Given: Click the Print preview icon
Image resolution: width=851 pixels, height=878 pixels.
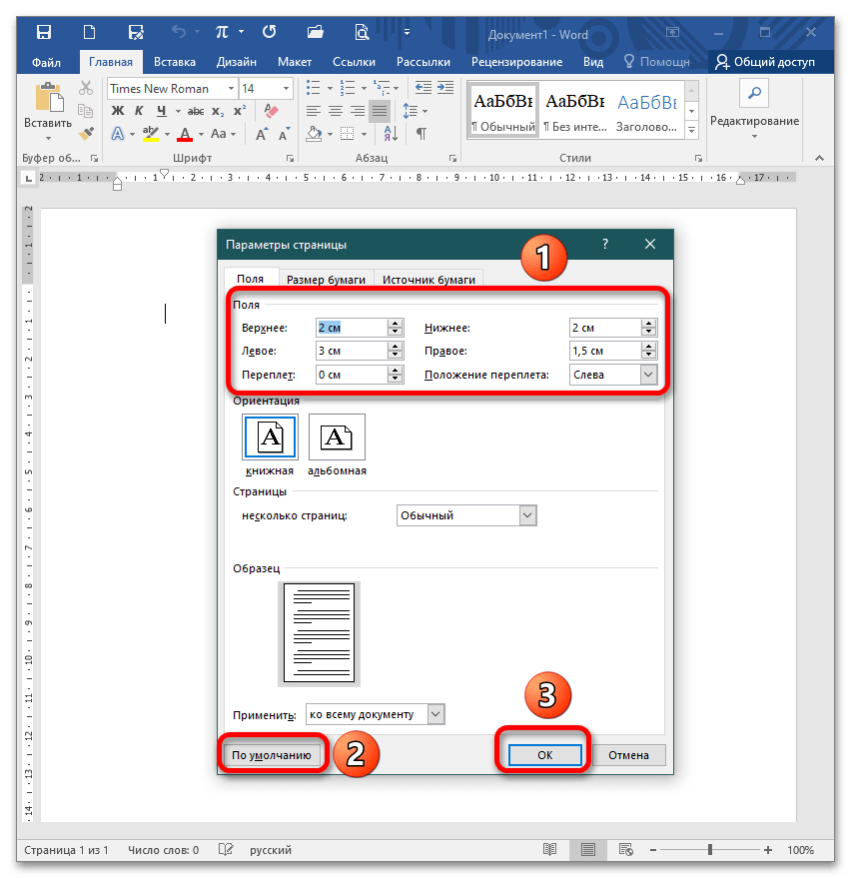Looking at the screenshot, I should pos(362,32).
